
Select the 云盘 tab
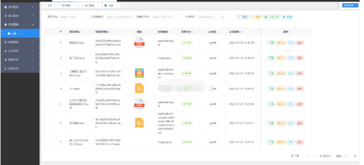tap(111, 5)
